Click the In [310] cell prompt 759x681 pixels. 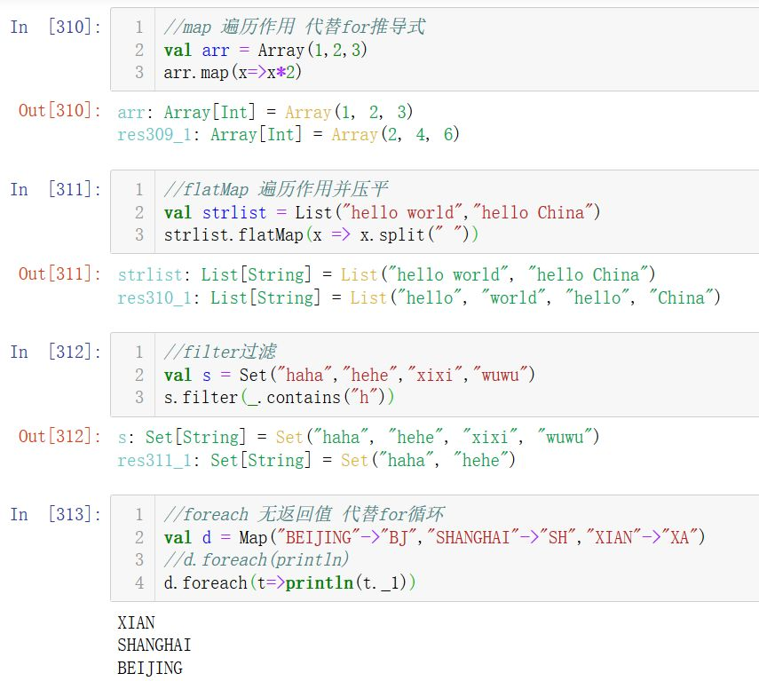[x=55, y=28]
